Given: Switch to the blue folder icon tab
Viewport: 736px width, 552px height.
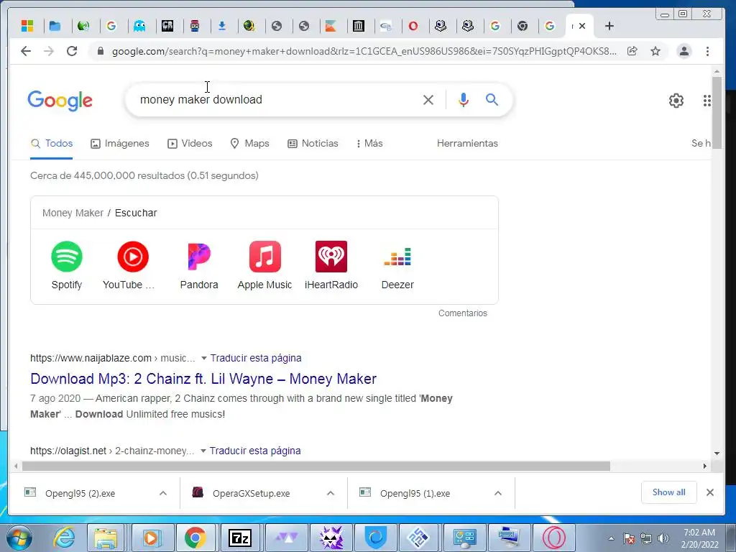Looking at the screenshot, I should tap(55, 26).
